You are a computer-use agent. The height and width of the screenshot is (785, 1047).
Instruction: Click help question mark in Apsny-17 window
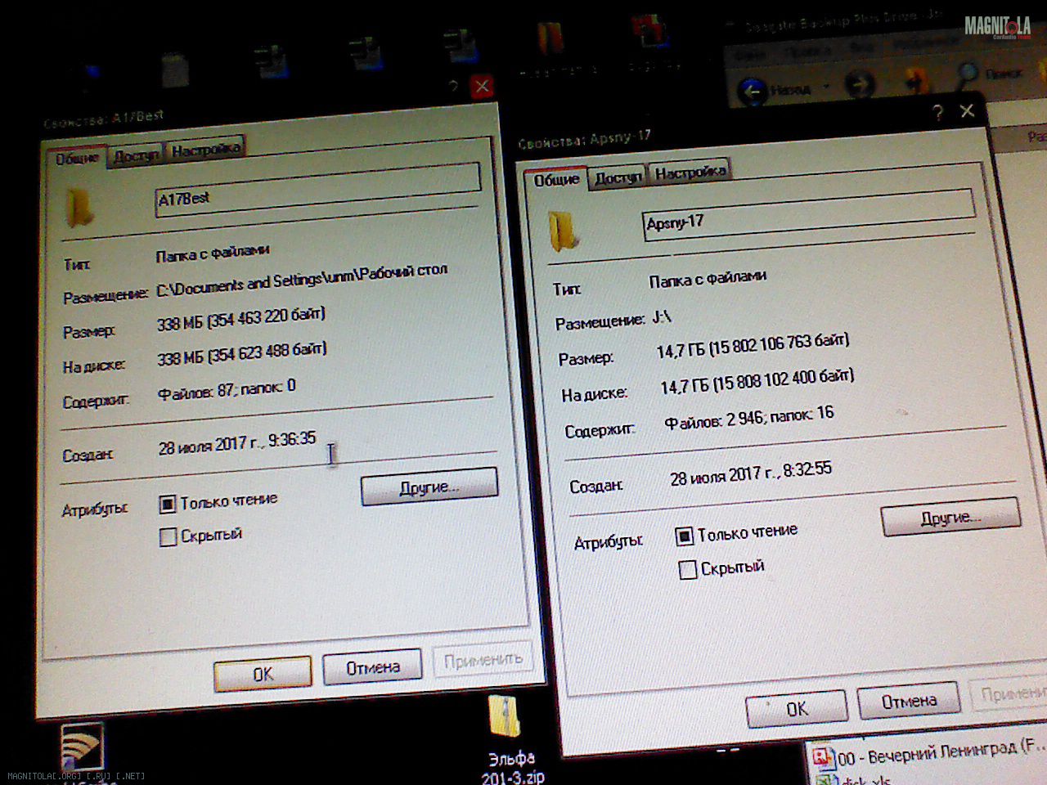pos(938,113)
